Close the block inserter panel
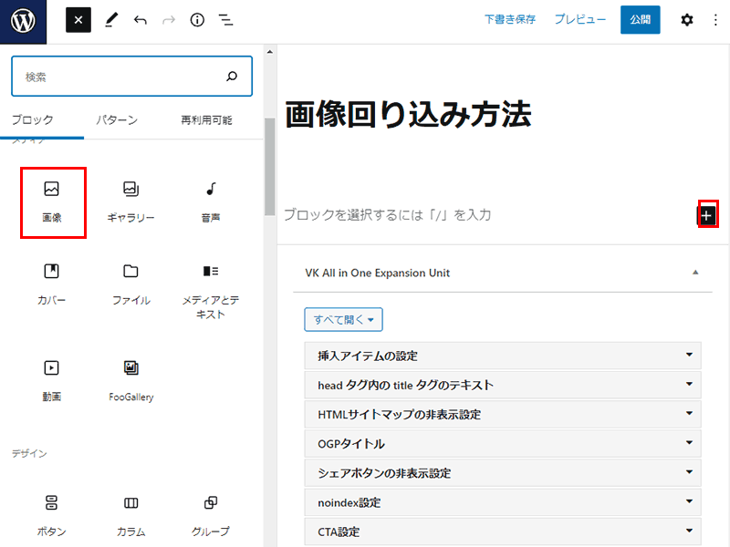Viewport: 730px width, 547px height. (x=78, y=20)
